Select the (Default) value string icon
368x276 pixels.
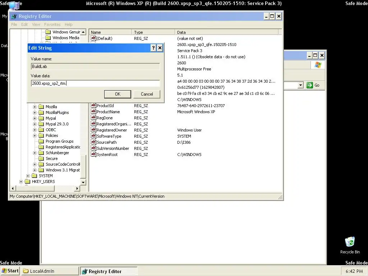click(x=93, y=38)
